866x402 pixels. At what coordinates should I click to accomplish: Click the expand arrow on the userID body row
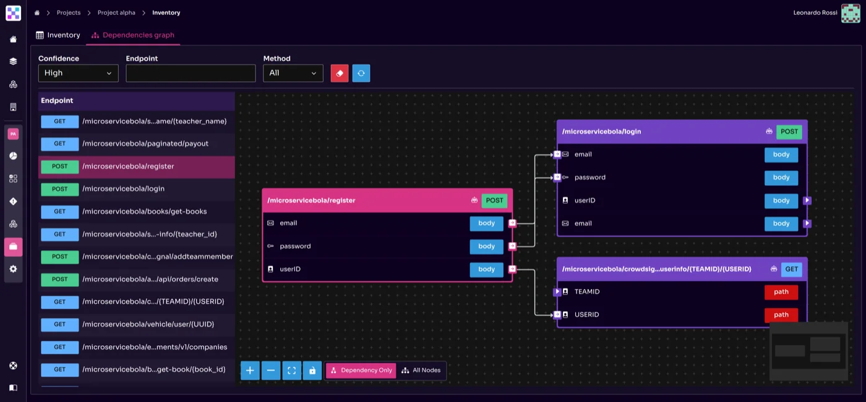click(807, 200)
